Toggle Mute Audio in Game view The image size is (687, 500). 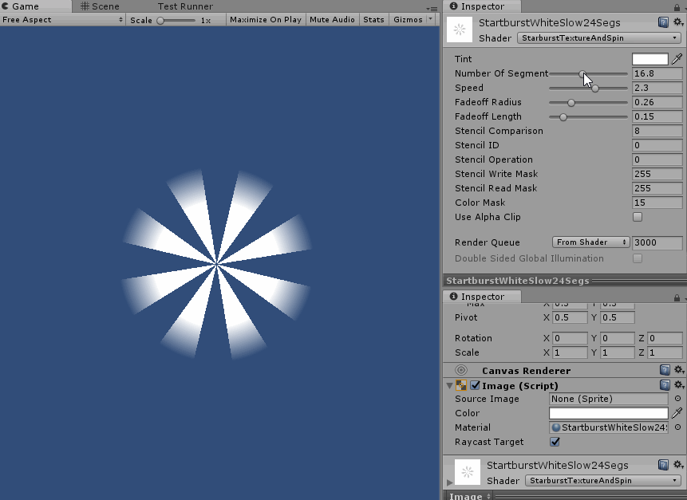[x=332, y=20]
